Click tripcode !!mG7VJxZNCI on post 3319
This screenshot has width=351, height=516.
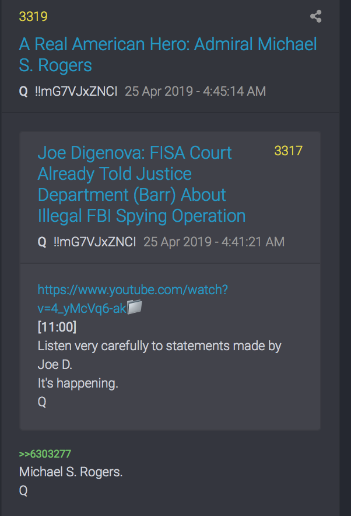[76, 91]
